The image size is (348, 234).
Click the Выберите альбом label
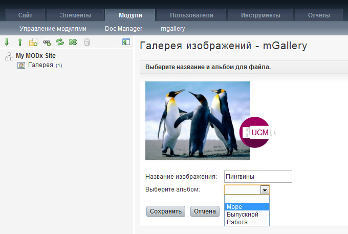(172, 189)
